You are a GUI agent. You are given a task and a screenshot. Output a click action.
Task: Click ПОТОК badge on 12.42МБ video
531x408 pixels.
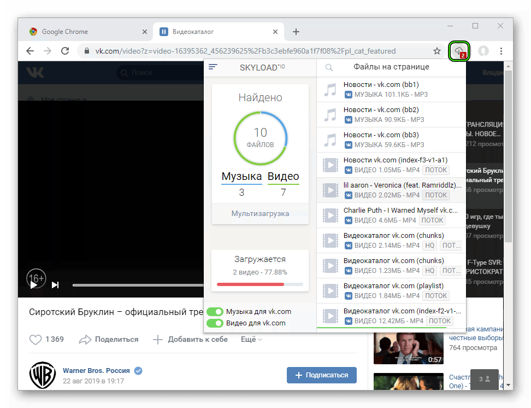coord(440,321)
